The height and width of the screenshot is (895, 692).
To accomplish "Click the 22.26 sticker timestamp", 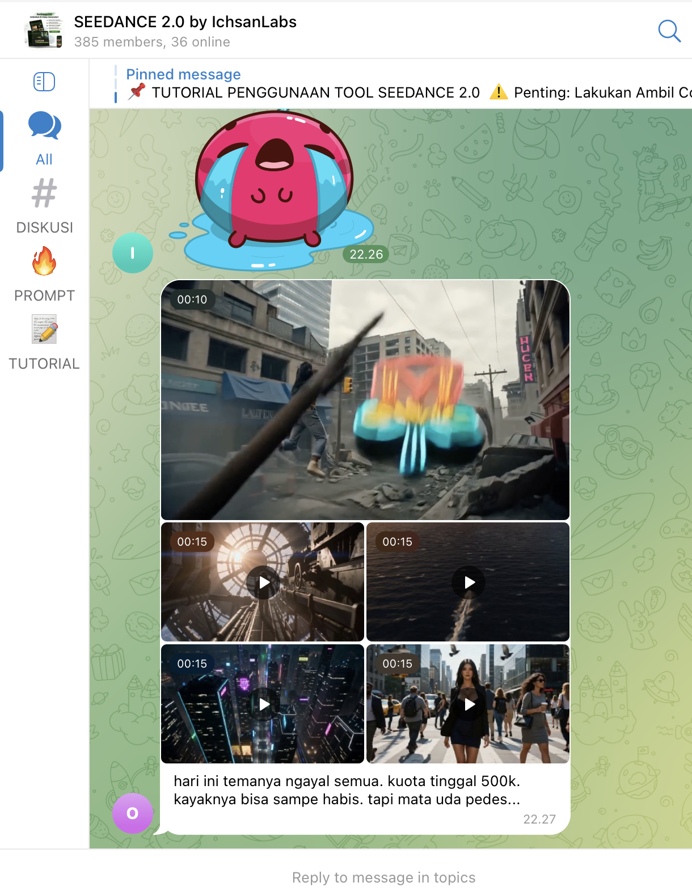I will (x=366, y=254).
